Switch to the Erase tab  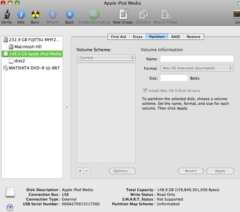click(x=138, y=37)
